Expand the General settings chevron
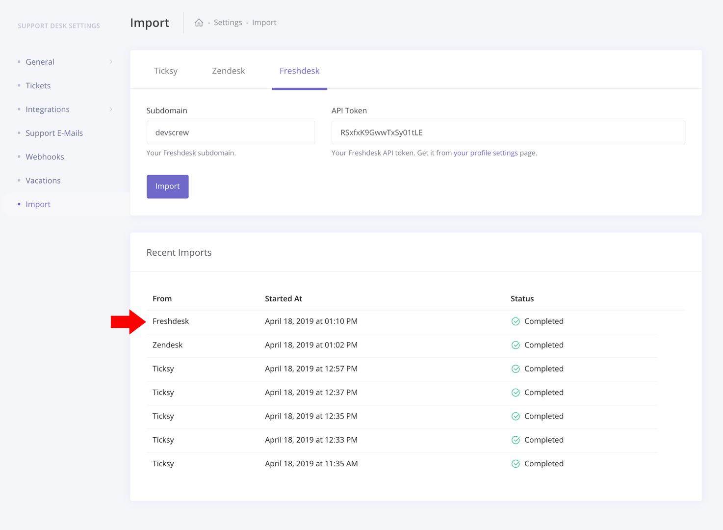723x530 pixels. pyautogui.click(x=111, y=62)
